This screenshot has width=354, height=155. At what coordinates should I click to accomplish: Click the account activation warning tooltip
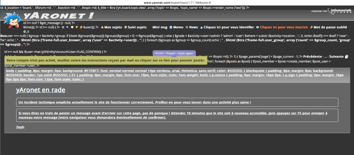click(x=106, y=61)
